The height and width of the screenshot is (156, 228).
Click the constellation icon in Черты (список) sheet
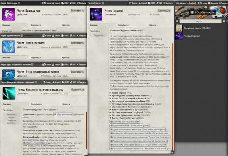[x=96, y=14]
